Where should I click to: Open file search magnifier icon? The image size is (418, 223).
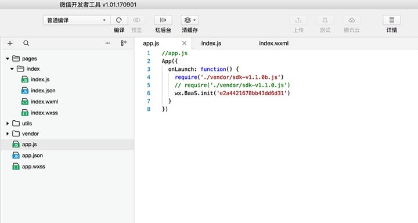26,43
